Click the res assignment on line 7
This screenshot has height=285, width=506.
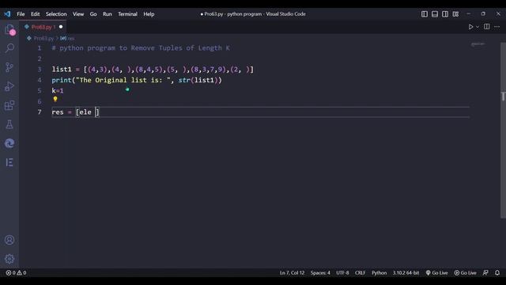tap(76, 112)
